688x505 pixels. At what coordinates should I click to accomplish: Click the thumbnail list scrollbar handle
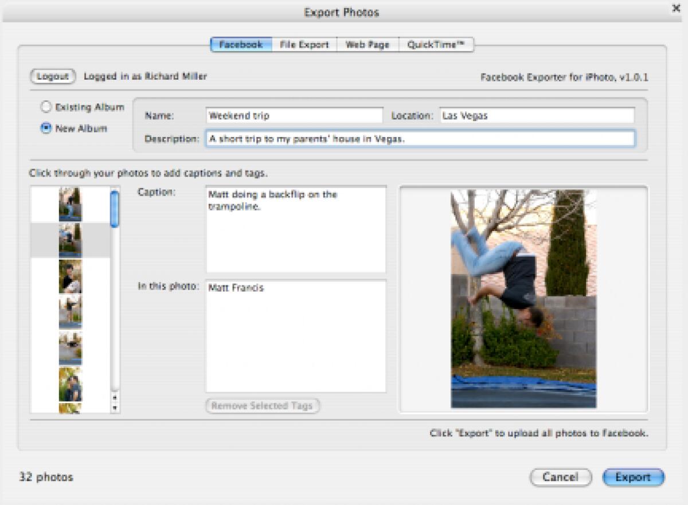point(115,209)
